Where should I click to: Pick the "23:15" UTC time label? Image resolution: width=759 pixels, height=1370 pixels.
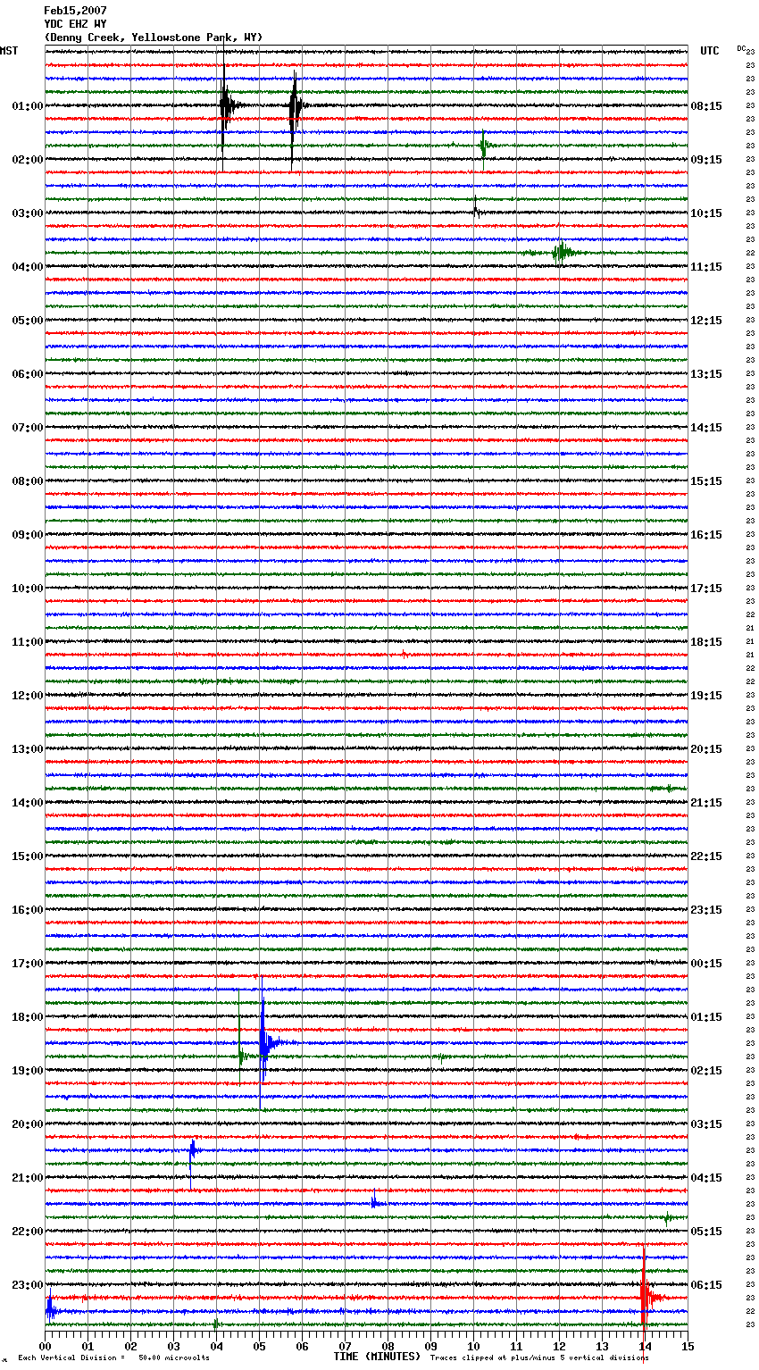pos(706,910)
